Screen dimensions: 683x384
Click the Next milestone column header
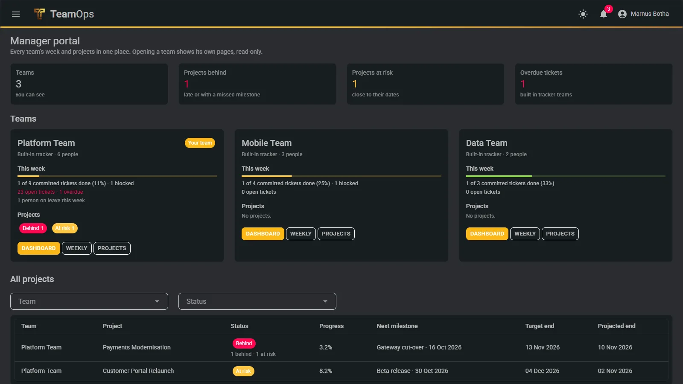click(x=397, y=326)
